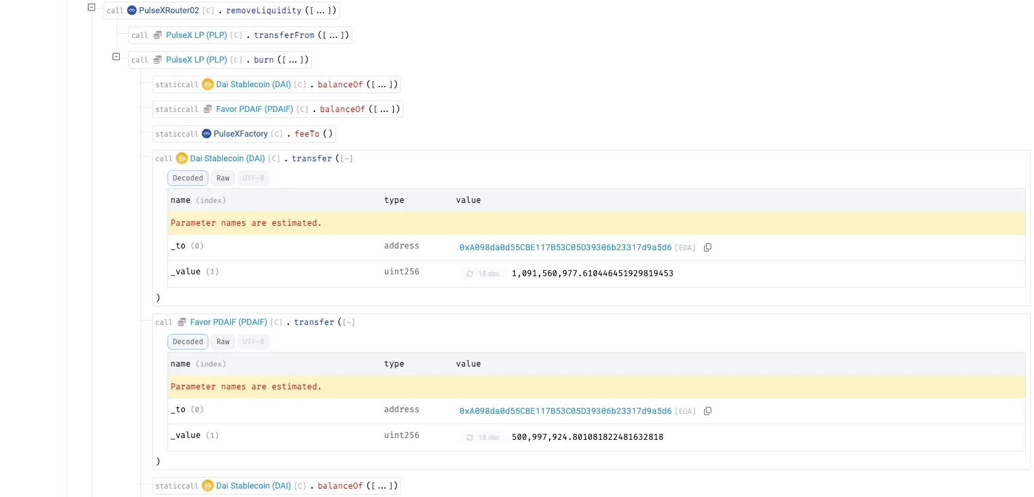Image resolution: width=1034 pixels, height=497 pixels.
Task: Click _value parameter name in PDAIF transfer
Action: [185, 435]
